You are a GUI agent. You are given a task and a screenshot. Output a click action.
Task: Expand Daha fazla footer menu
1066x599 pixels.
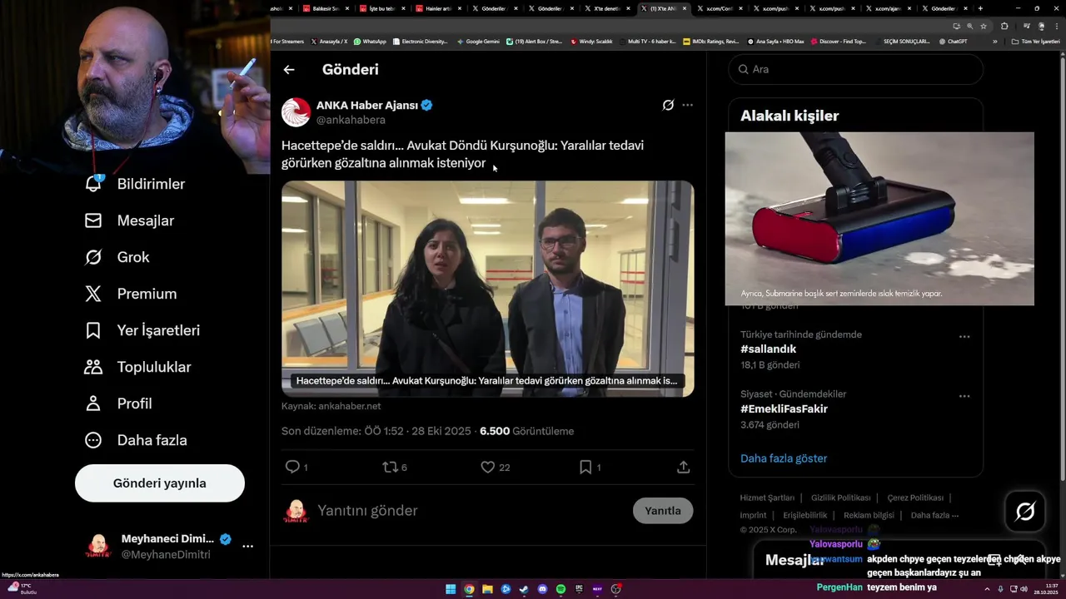[933, 515]
